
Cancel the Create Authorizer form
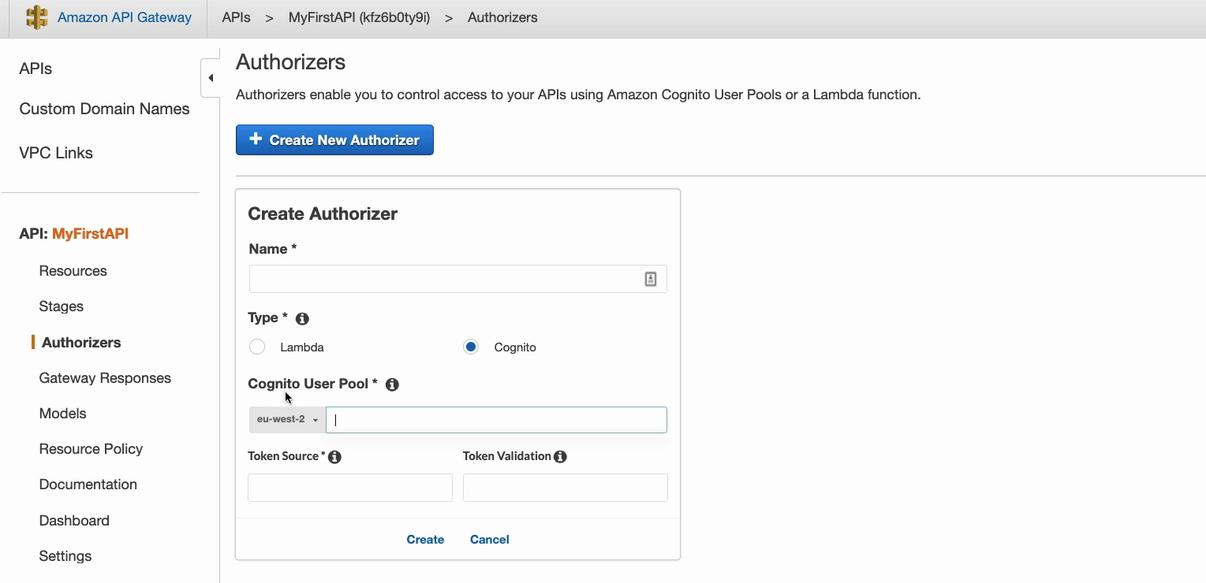[x=490, y=540]
